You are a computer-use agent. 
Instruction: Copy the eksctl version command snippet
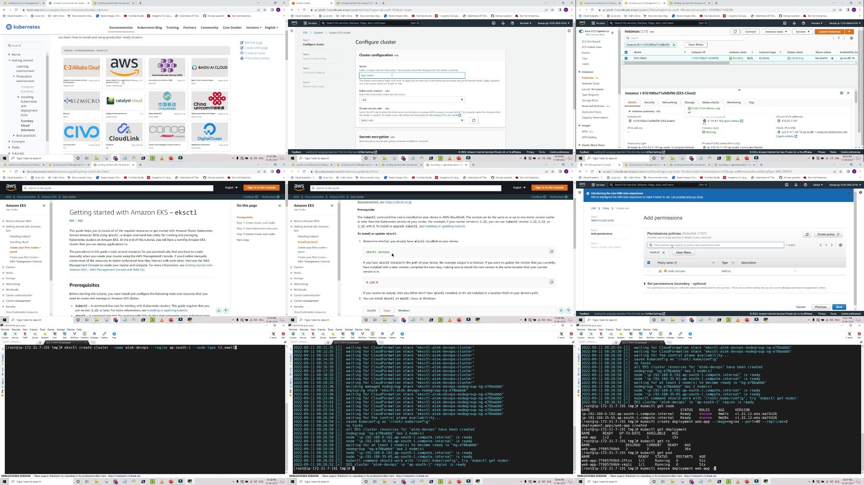(552, 252)
